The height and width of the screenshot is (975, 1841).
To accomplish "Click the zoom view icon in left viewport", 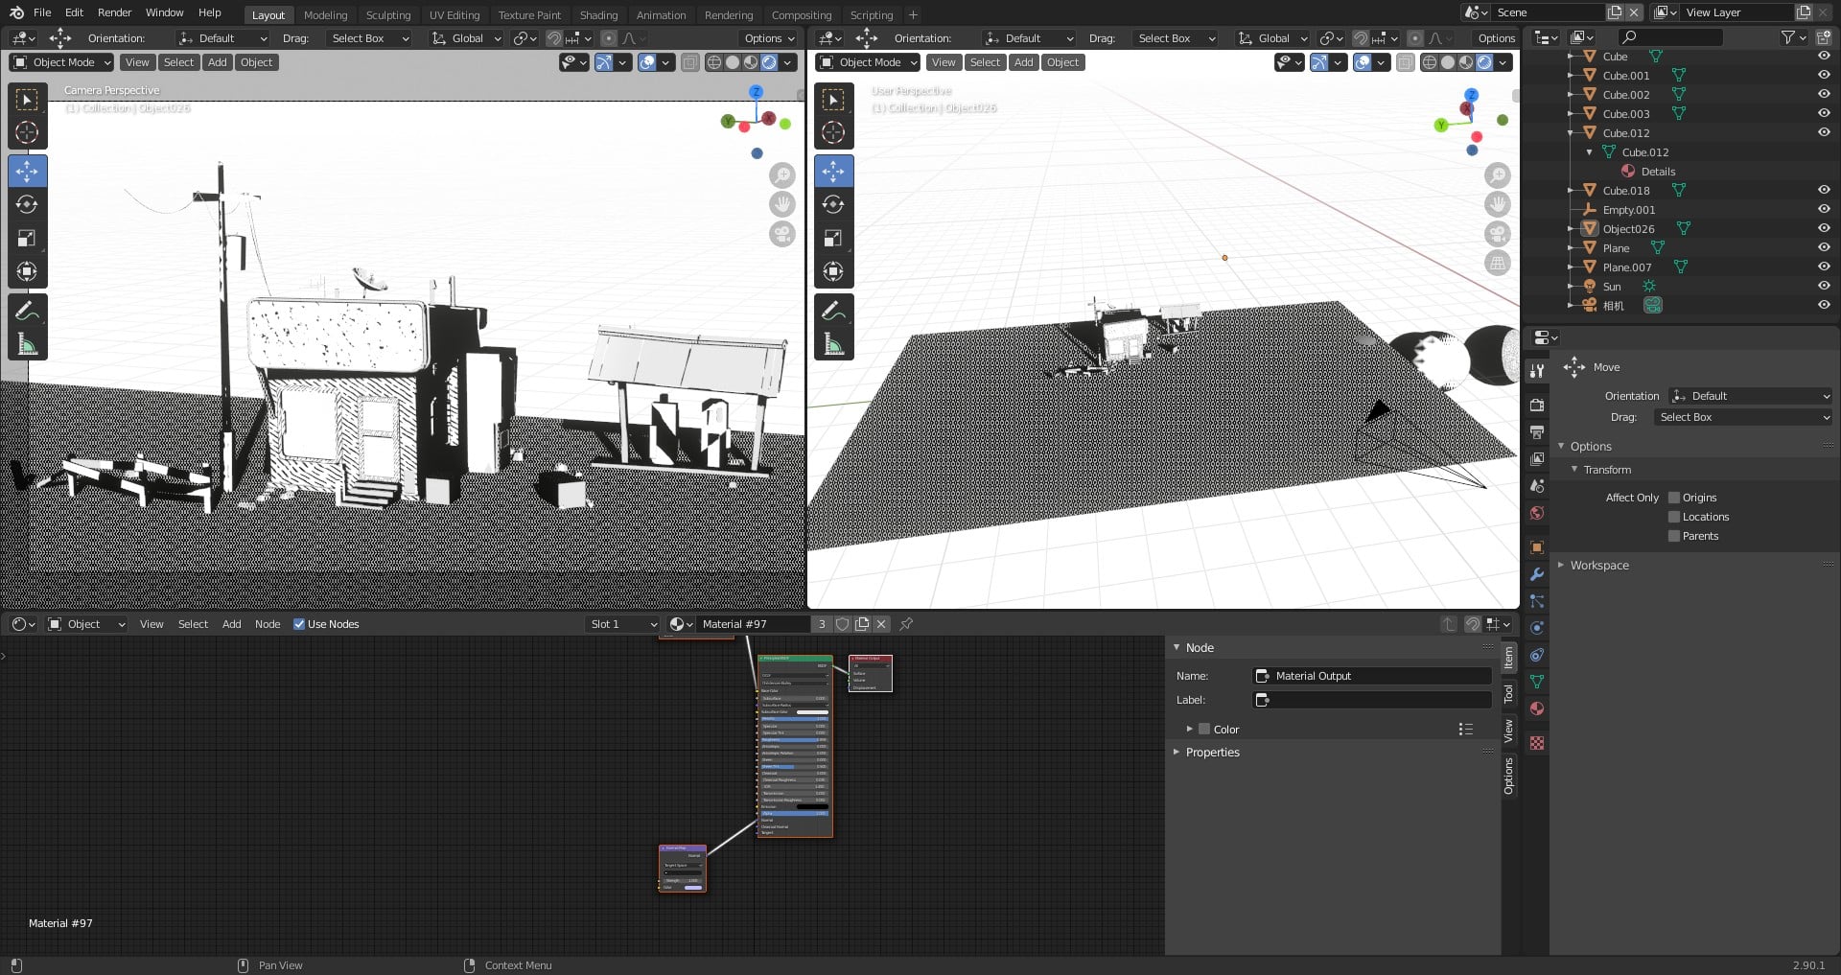I will pyautogui.click(x=782, y=175).
